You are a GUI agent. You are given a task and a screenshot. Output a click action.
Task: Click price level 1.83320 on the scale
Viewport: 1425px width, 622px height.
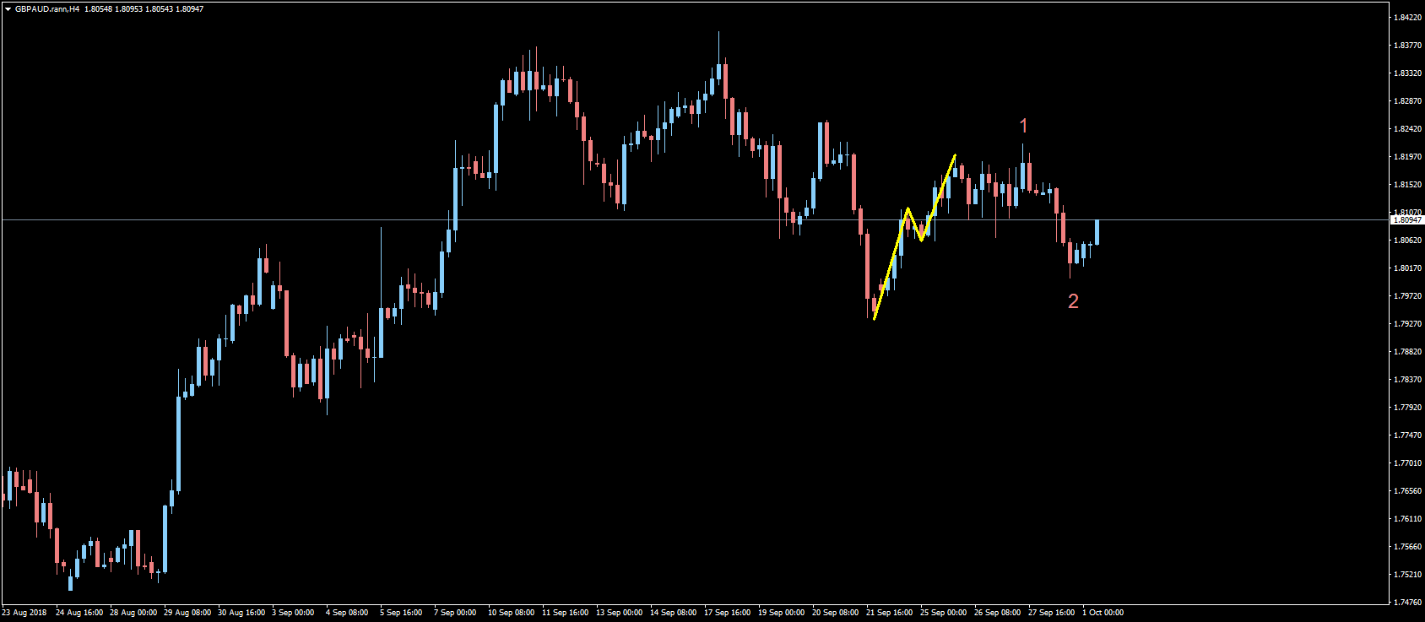click(1407, 73)
